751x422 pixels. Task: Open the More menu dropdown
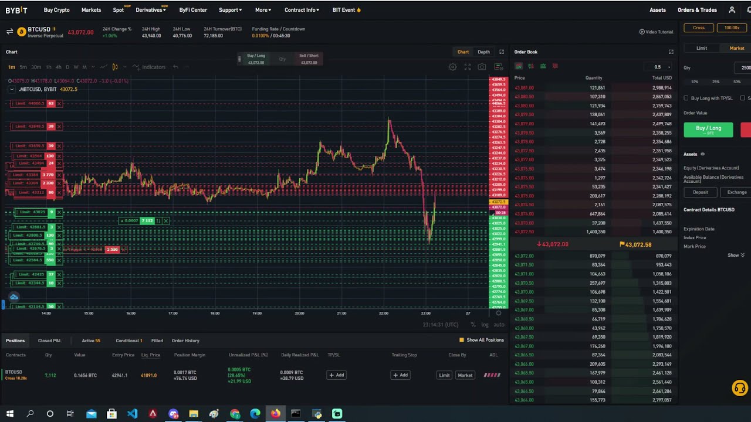tap(263, 10)
